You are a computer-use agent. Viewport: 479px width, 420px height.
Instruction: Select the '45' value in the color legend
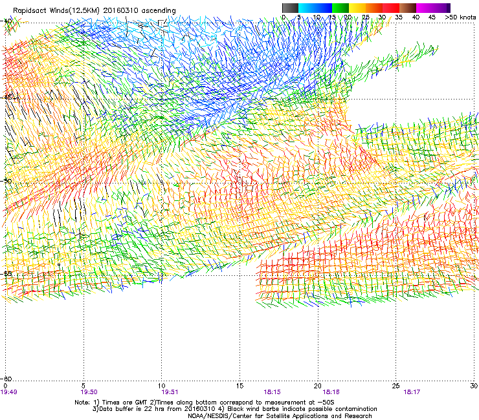click(432, 17)
